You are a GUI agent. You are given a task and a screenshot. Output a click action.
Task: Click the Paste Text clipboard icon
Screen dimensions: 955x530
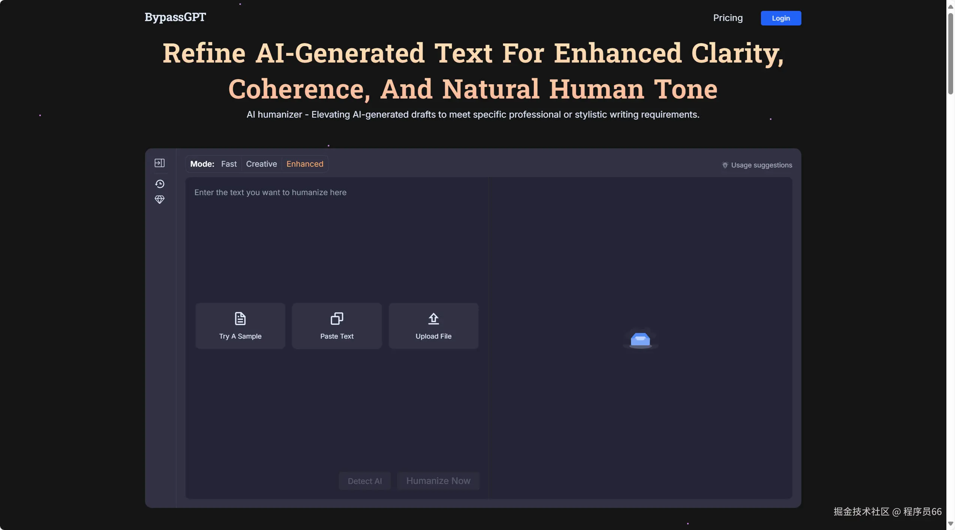pyautogui.click(x=337, y=319)
